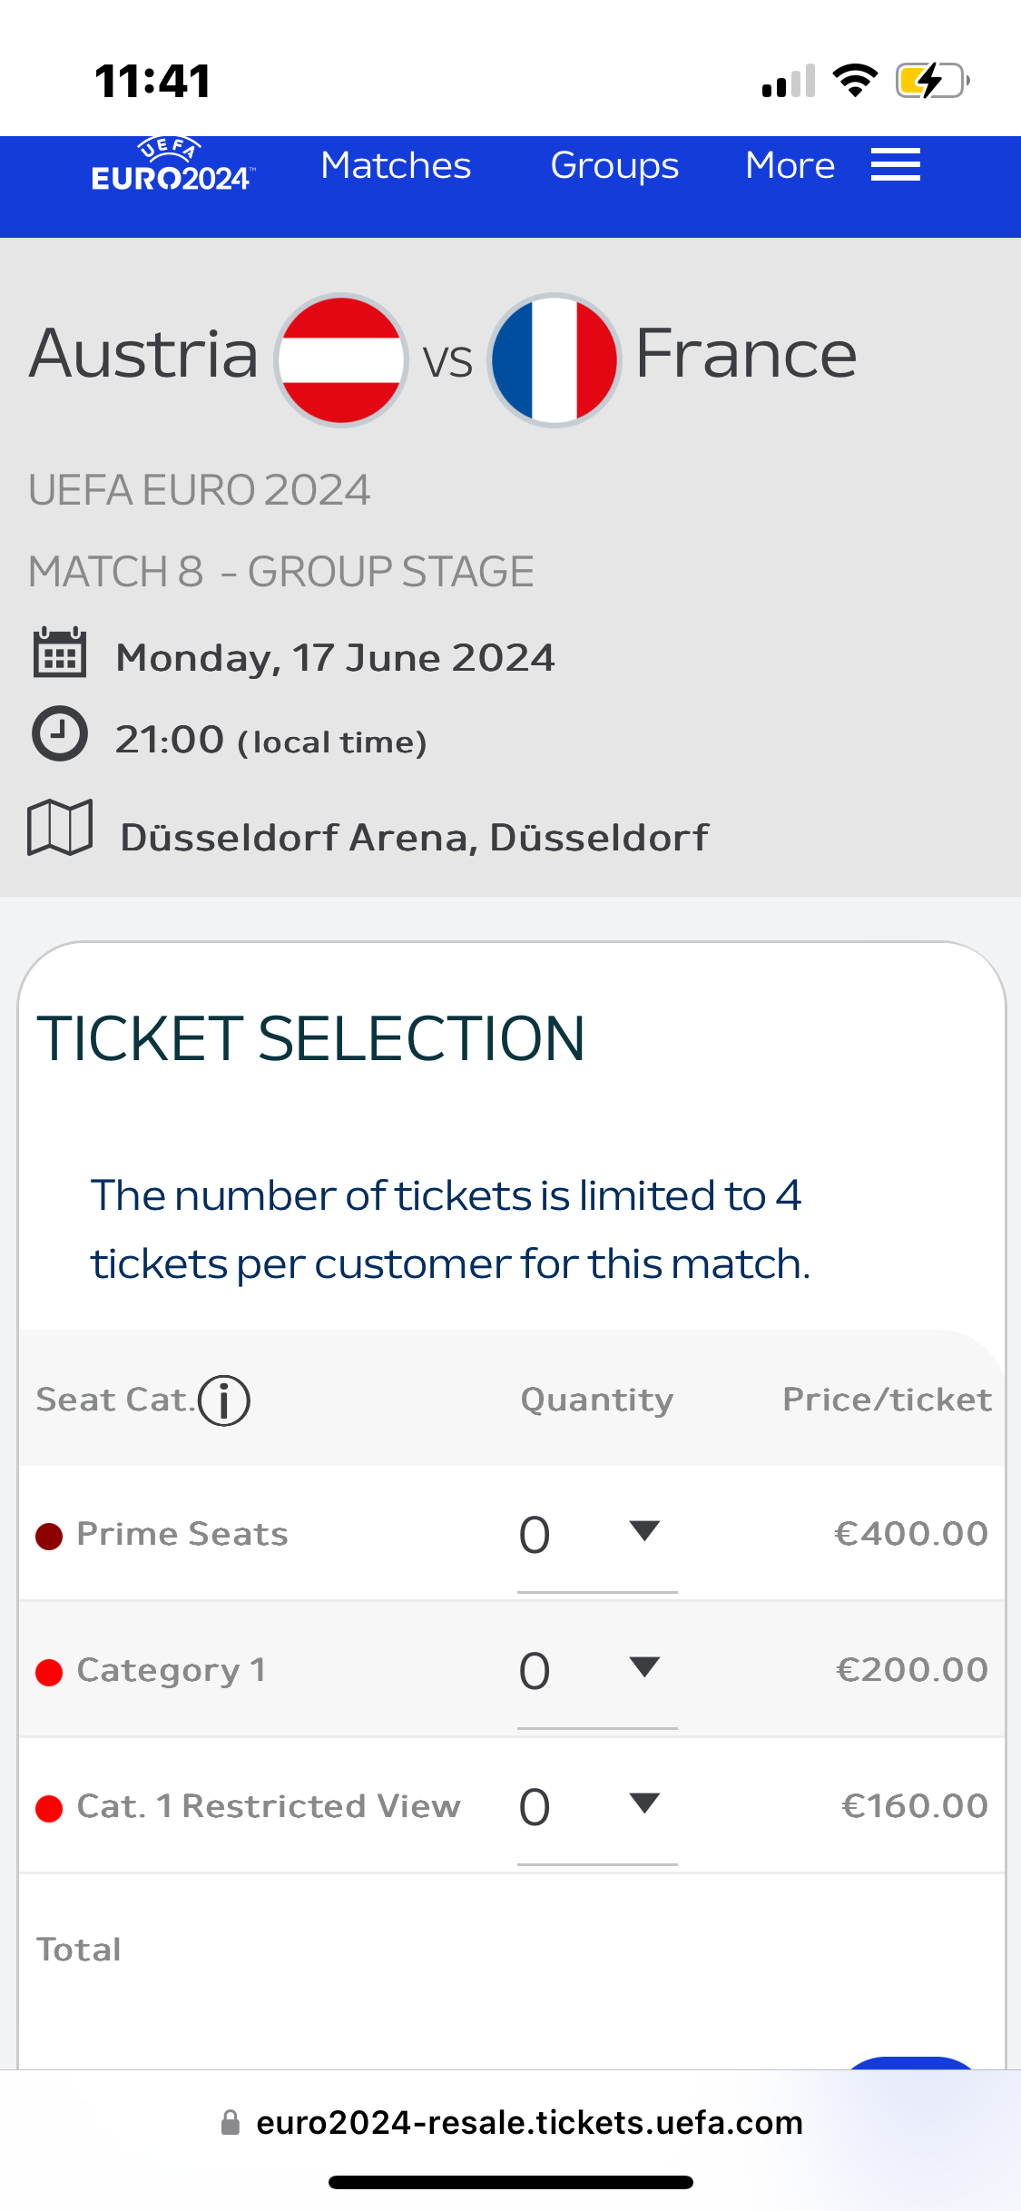Tap the Prime Seats dark red color dot
The image size is (1021, 2211).
click(49, 1536)
